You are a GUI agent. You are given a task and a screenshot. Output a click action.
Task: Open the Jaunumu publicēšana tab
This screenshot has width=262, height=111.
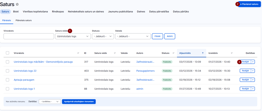click(120, 12)
